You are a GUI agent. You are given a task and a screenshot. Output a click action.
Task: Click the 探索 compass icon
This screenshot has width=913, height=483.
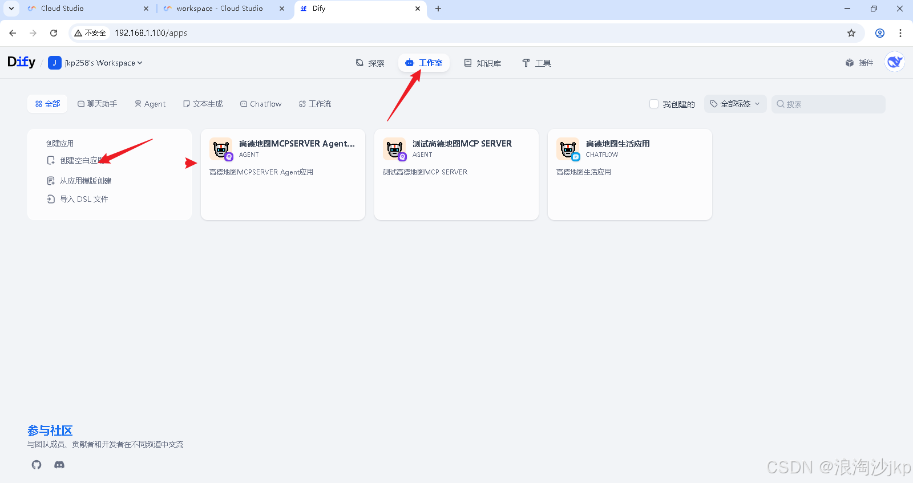(359, 63)
